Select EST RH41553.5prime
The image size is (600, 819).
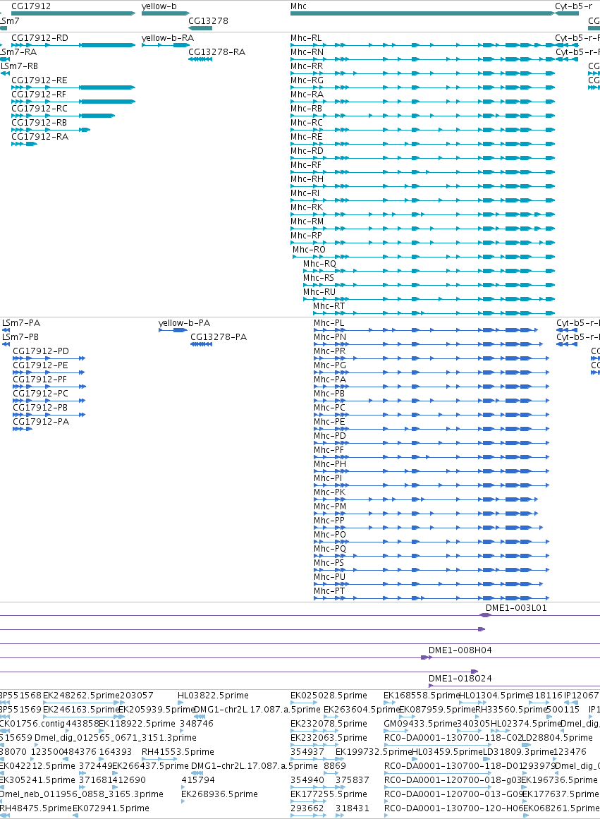(178, 752)
